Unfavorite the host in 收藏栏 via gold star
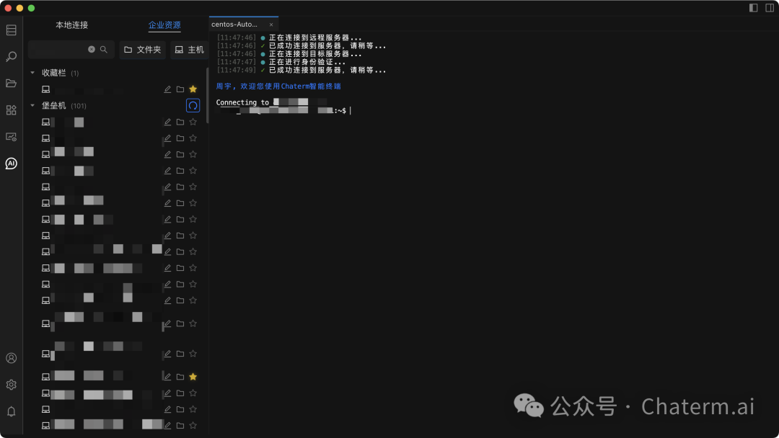This screenshot has height=438, width=779. click(x=193, y=89)
